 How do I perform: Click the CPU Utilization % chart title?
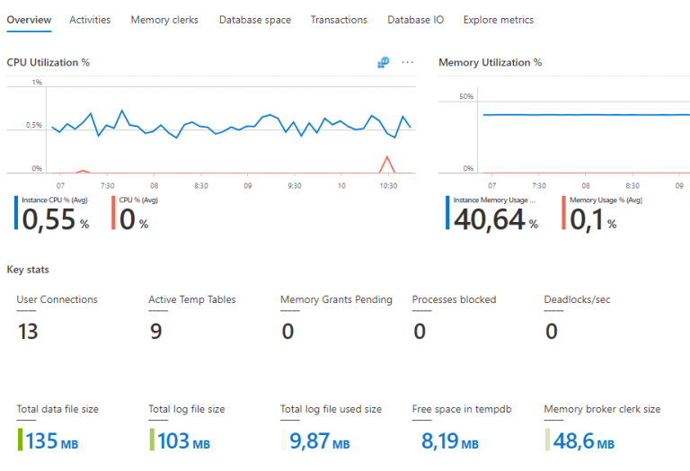49,62
